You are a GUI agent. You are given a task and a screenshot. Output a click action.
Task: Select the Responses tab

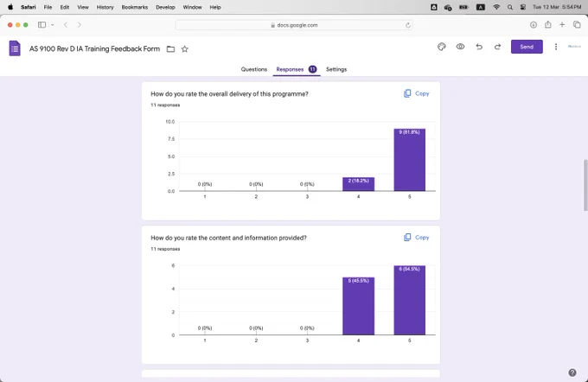click(x=297, y=69)
